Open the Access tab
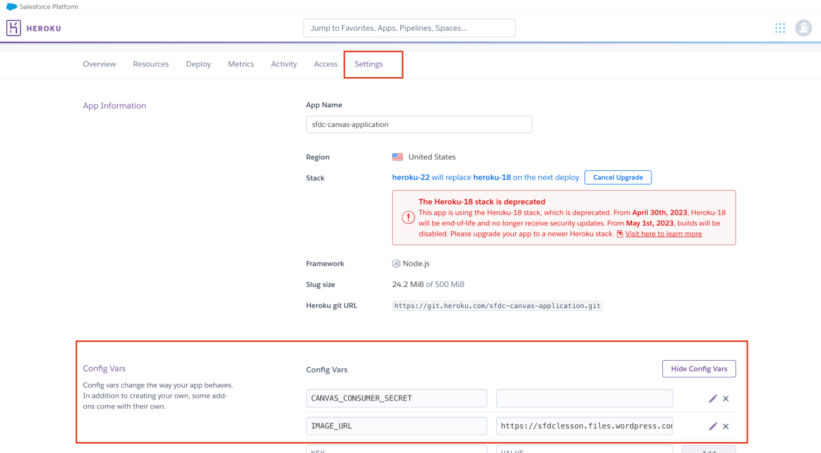 (326, 64)
